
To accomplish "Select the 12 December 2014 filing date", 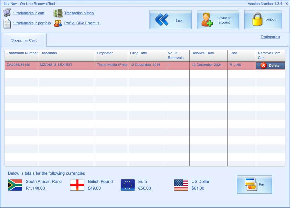I will coord(147,65).
